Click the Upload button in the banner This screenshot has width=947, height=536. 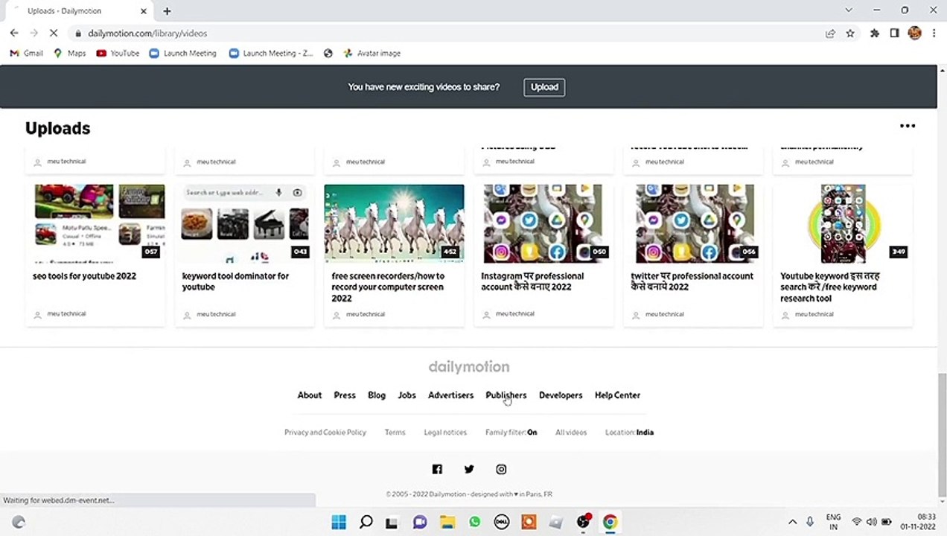[544, 87]
